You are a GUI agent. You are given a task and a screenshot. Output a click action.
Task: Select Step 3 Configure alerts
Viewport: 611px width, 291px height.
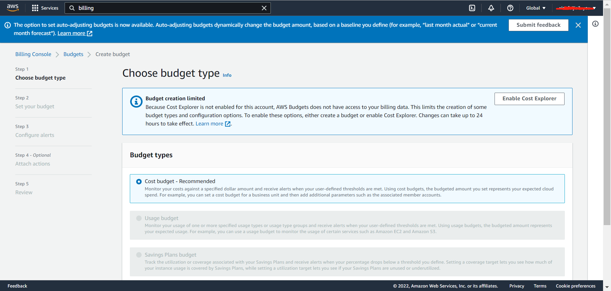pos(35,135)
